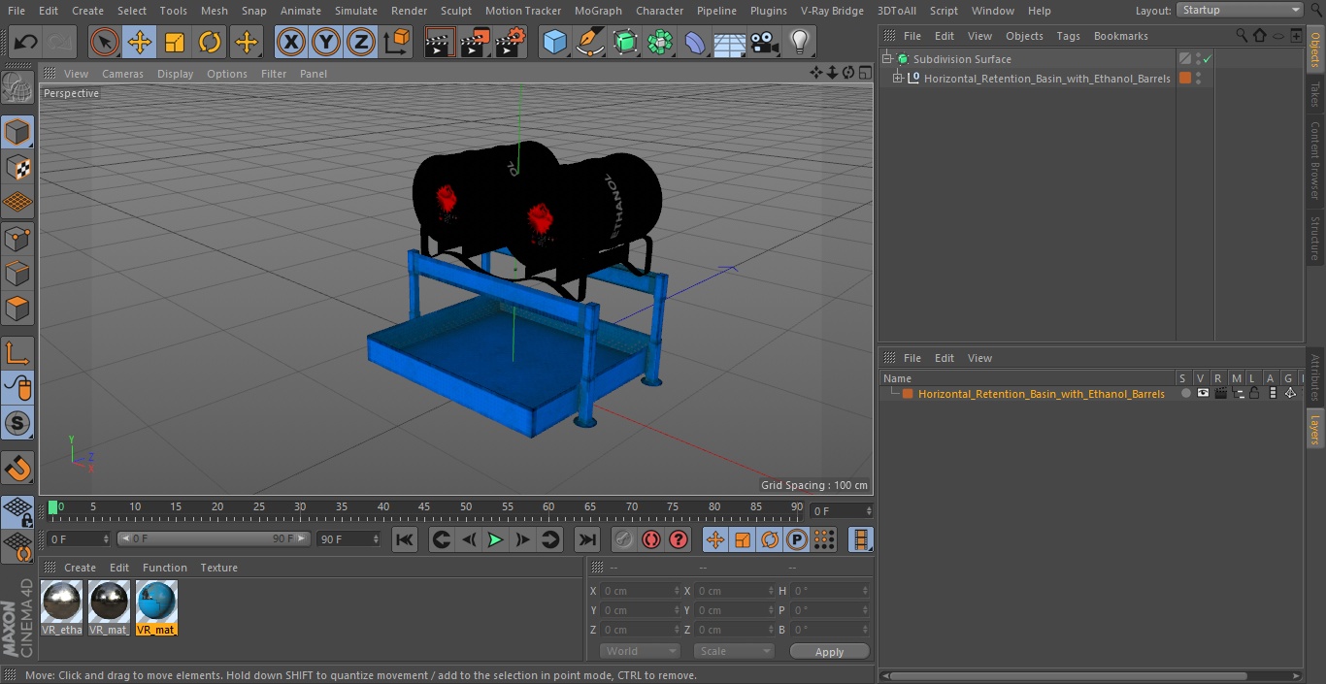Click the Apply button
Image resolution: width=1326 pixels, height=684 pixels.
(x=829, y=651)
